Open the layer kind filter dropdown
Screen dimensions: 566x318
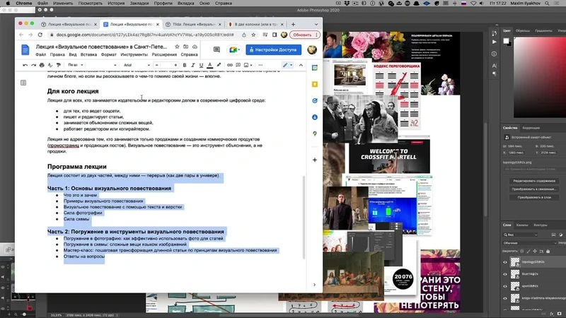pyautogui.click(x=521, y=235)
